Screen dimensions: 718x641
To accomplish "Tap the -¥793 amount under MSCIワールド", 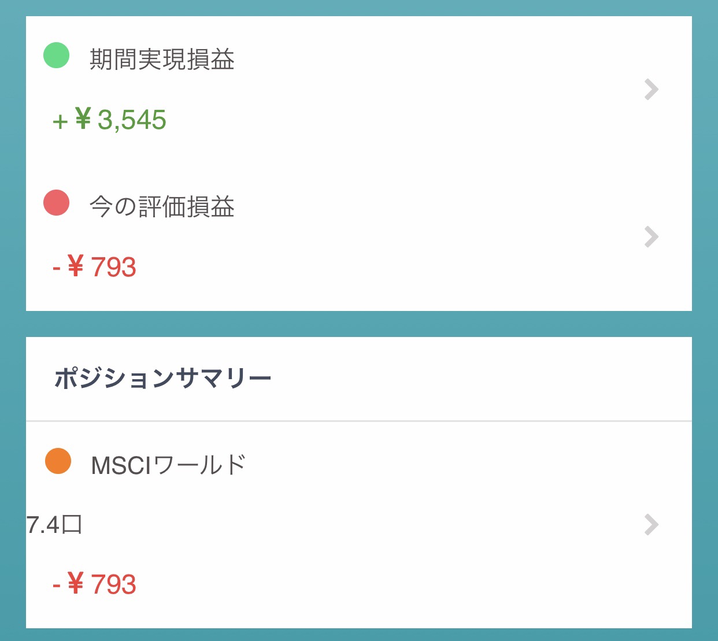I will pyautogui.click(x=95, y=584).
